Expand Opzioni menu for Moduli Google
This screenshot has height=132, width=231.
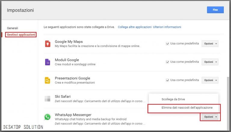tap(210, 62)
